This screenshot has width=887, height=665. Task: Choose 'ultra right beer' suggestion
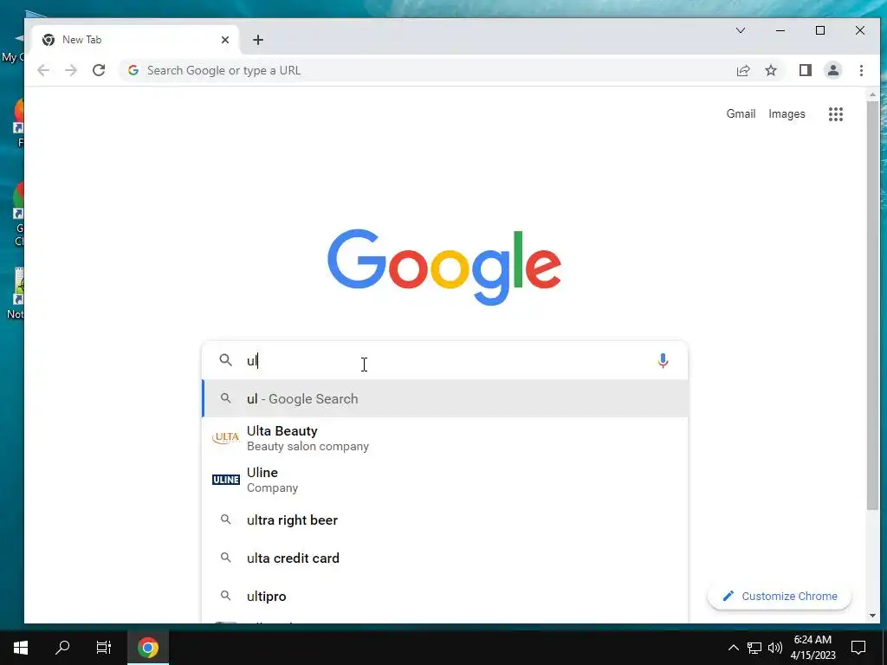pyautogui.click(x=444, y=520)
